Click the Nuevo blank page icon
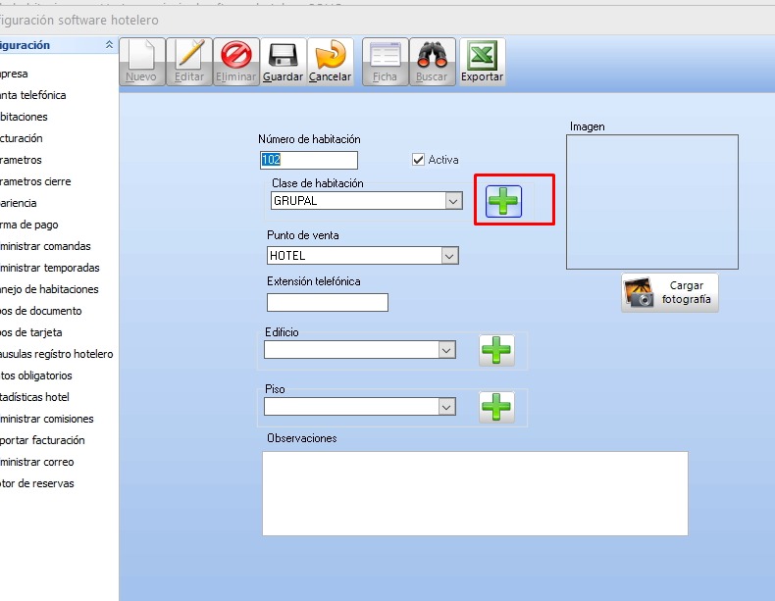The image size is (775, 601). [x=141, y=56]
